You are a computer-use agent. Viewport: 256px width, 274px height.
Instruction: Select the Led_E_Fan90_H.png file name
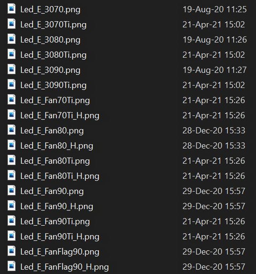(x=57, y=207)
